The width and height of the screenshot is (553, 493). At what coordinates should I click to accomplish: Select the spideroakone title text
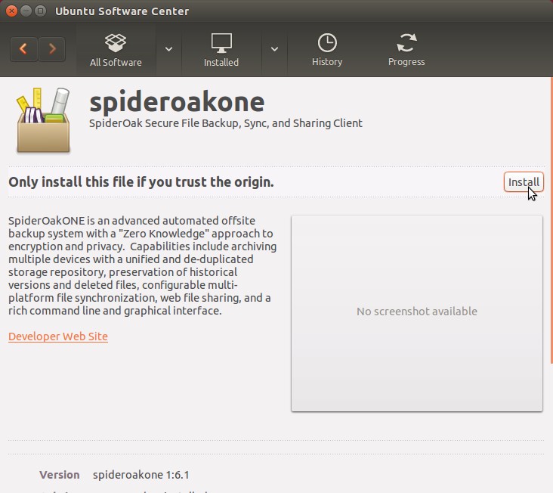click(x=177, y=102)
